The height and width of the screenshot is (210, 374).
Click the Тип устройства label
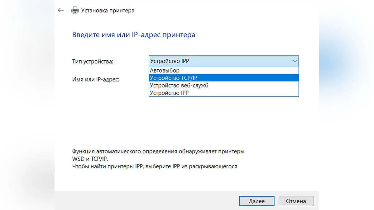pyautogui.click(x=93, y=62)
